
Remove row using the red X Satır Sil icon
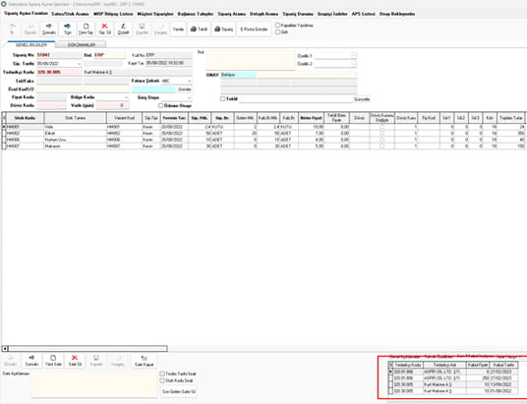tap(75, 361)
